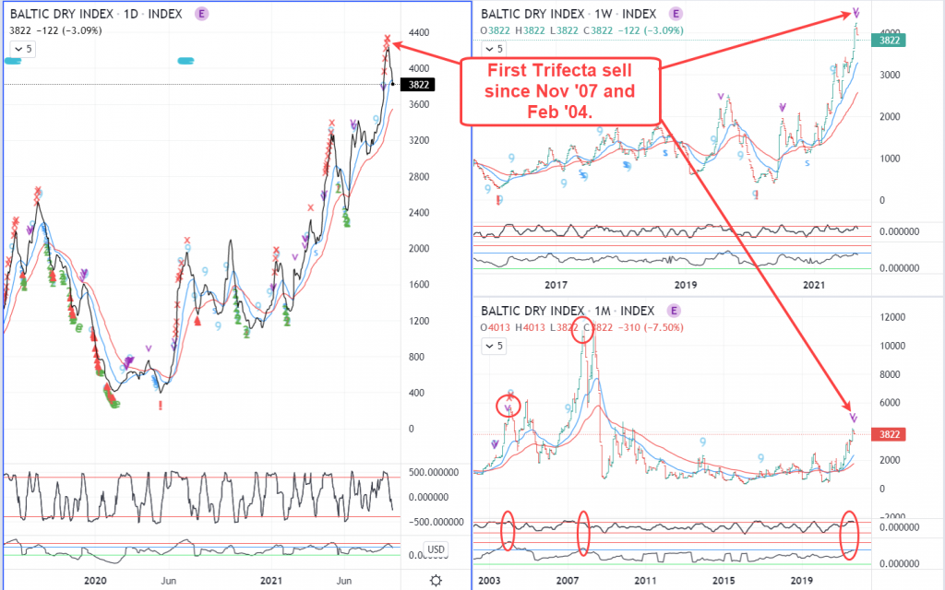Click the 500.000000 indicator level on daily chart
945x590 pixels.
coord(434,472)
